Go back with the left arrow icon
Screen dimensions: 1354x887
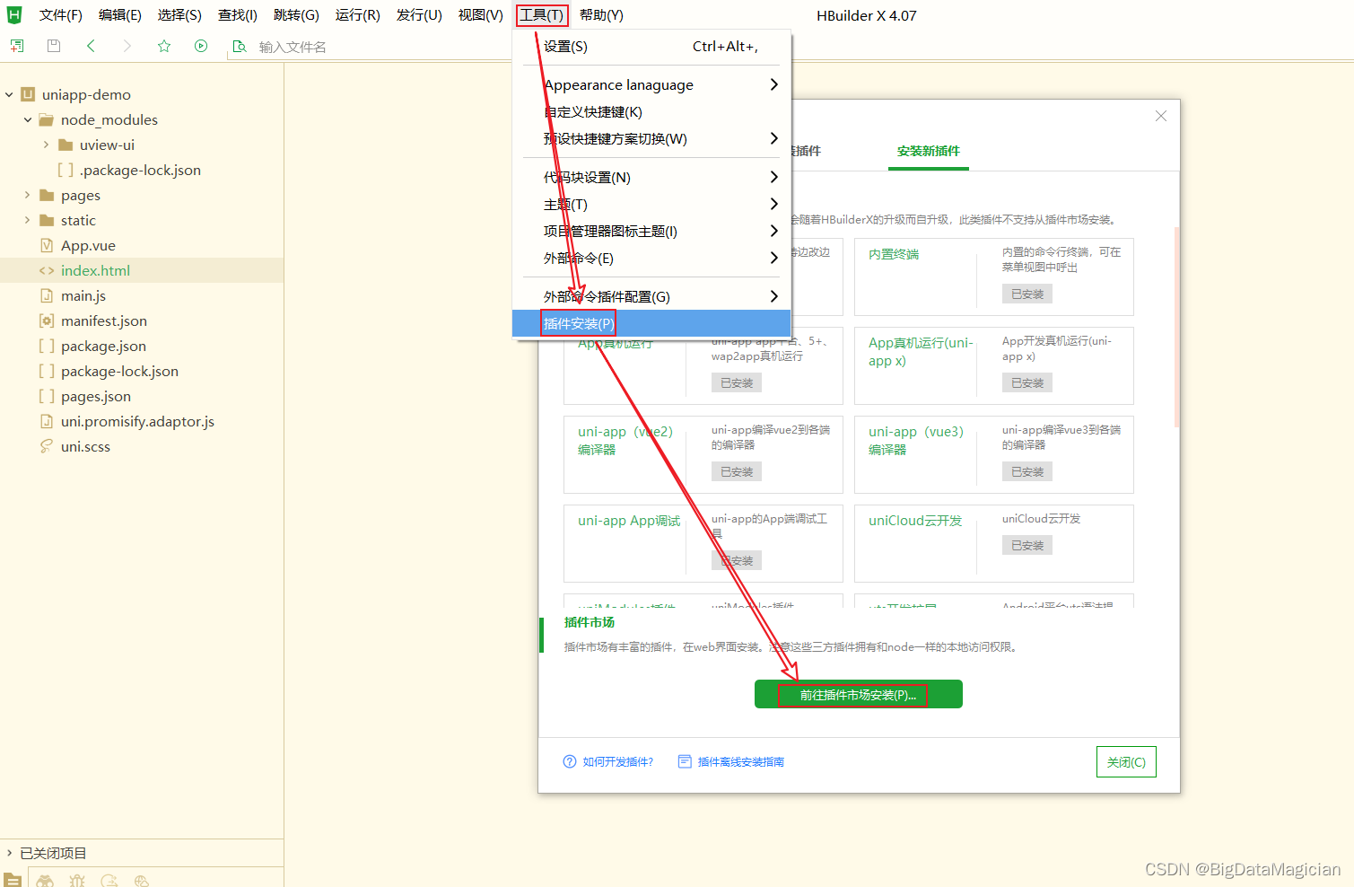point(91,46)
